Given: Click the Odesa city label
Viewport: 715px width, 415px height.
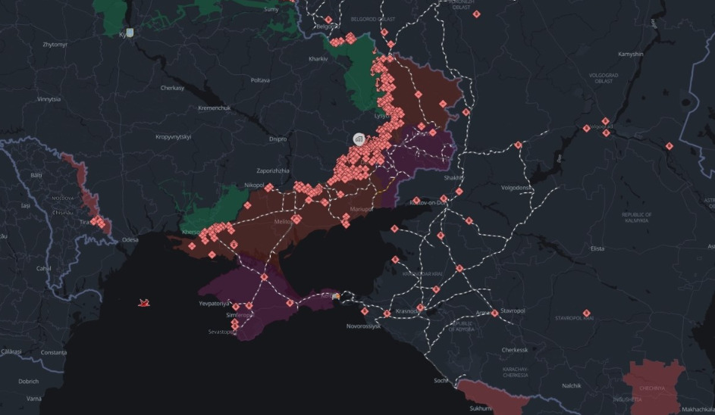Looking at the screenshot, I should point(130,239).
